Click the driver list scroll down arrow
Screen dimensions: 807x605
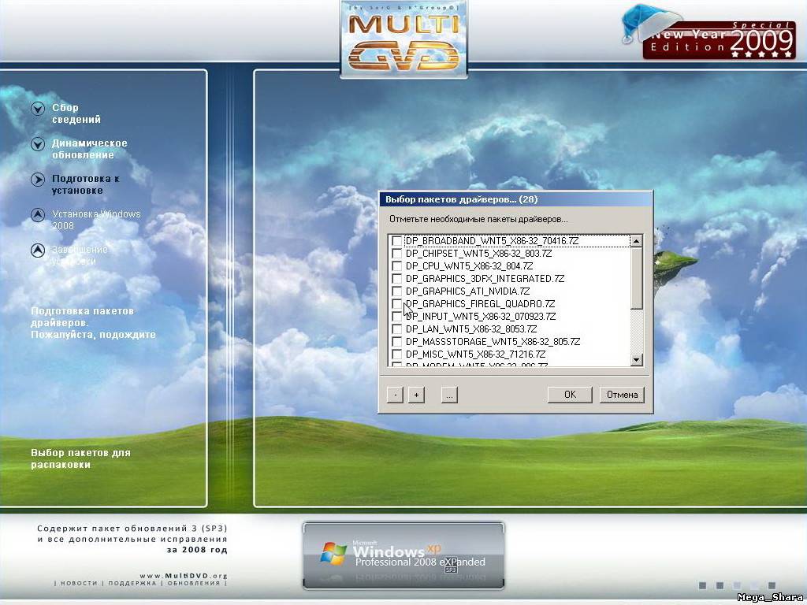[x=637, y=360]
